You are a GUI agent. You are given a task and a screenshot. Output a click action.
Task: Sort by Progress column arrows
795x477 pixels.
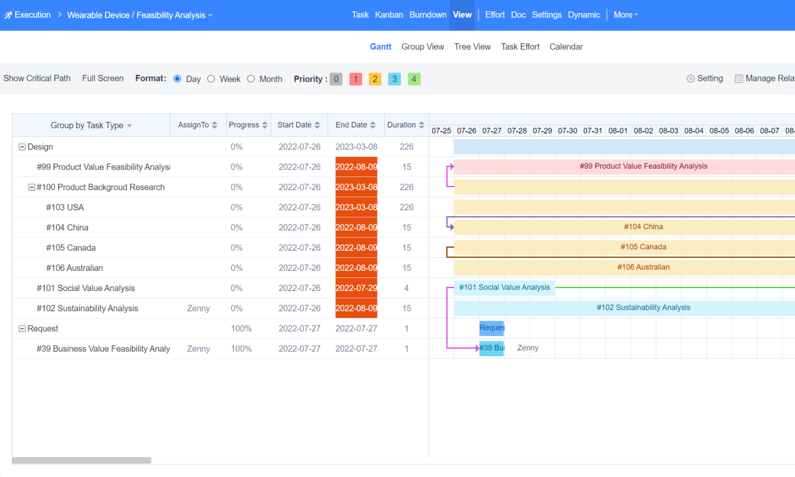(265, 125)
